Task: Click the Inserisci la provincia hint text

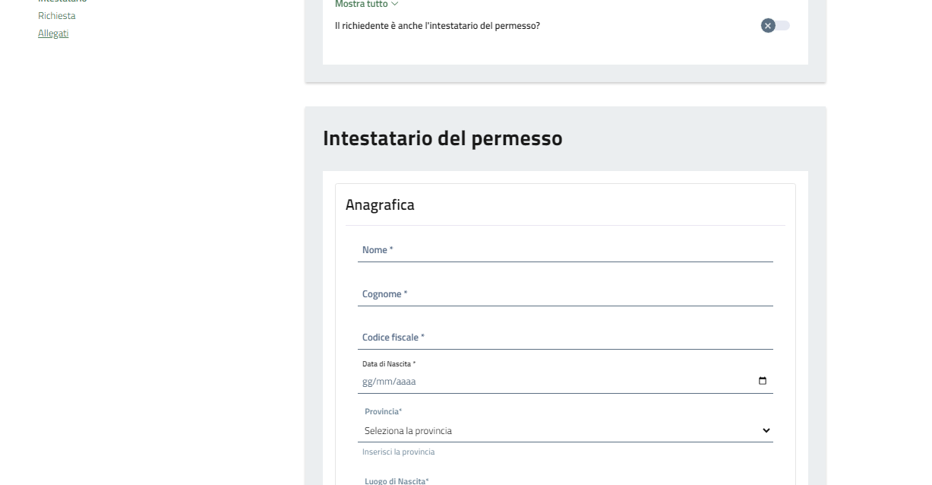Action: pyautogui.click(x=398, y=452)
